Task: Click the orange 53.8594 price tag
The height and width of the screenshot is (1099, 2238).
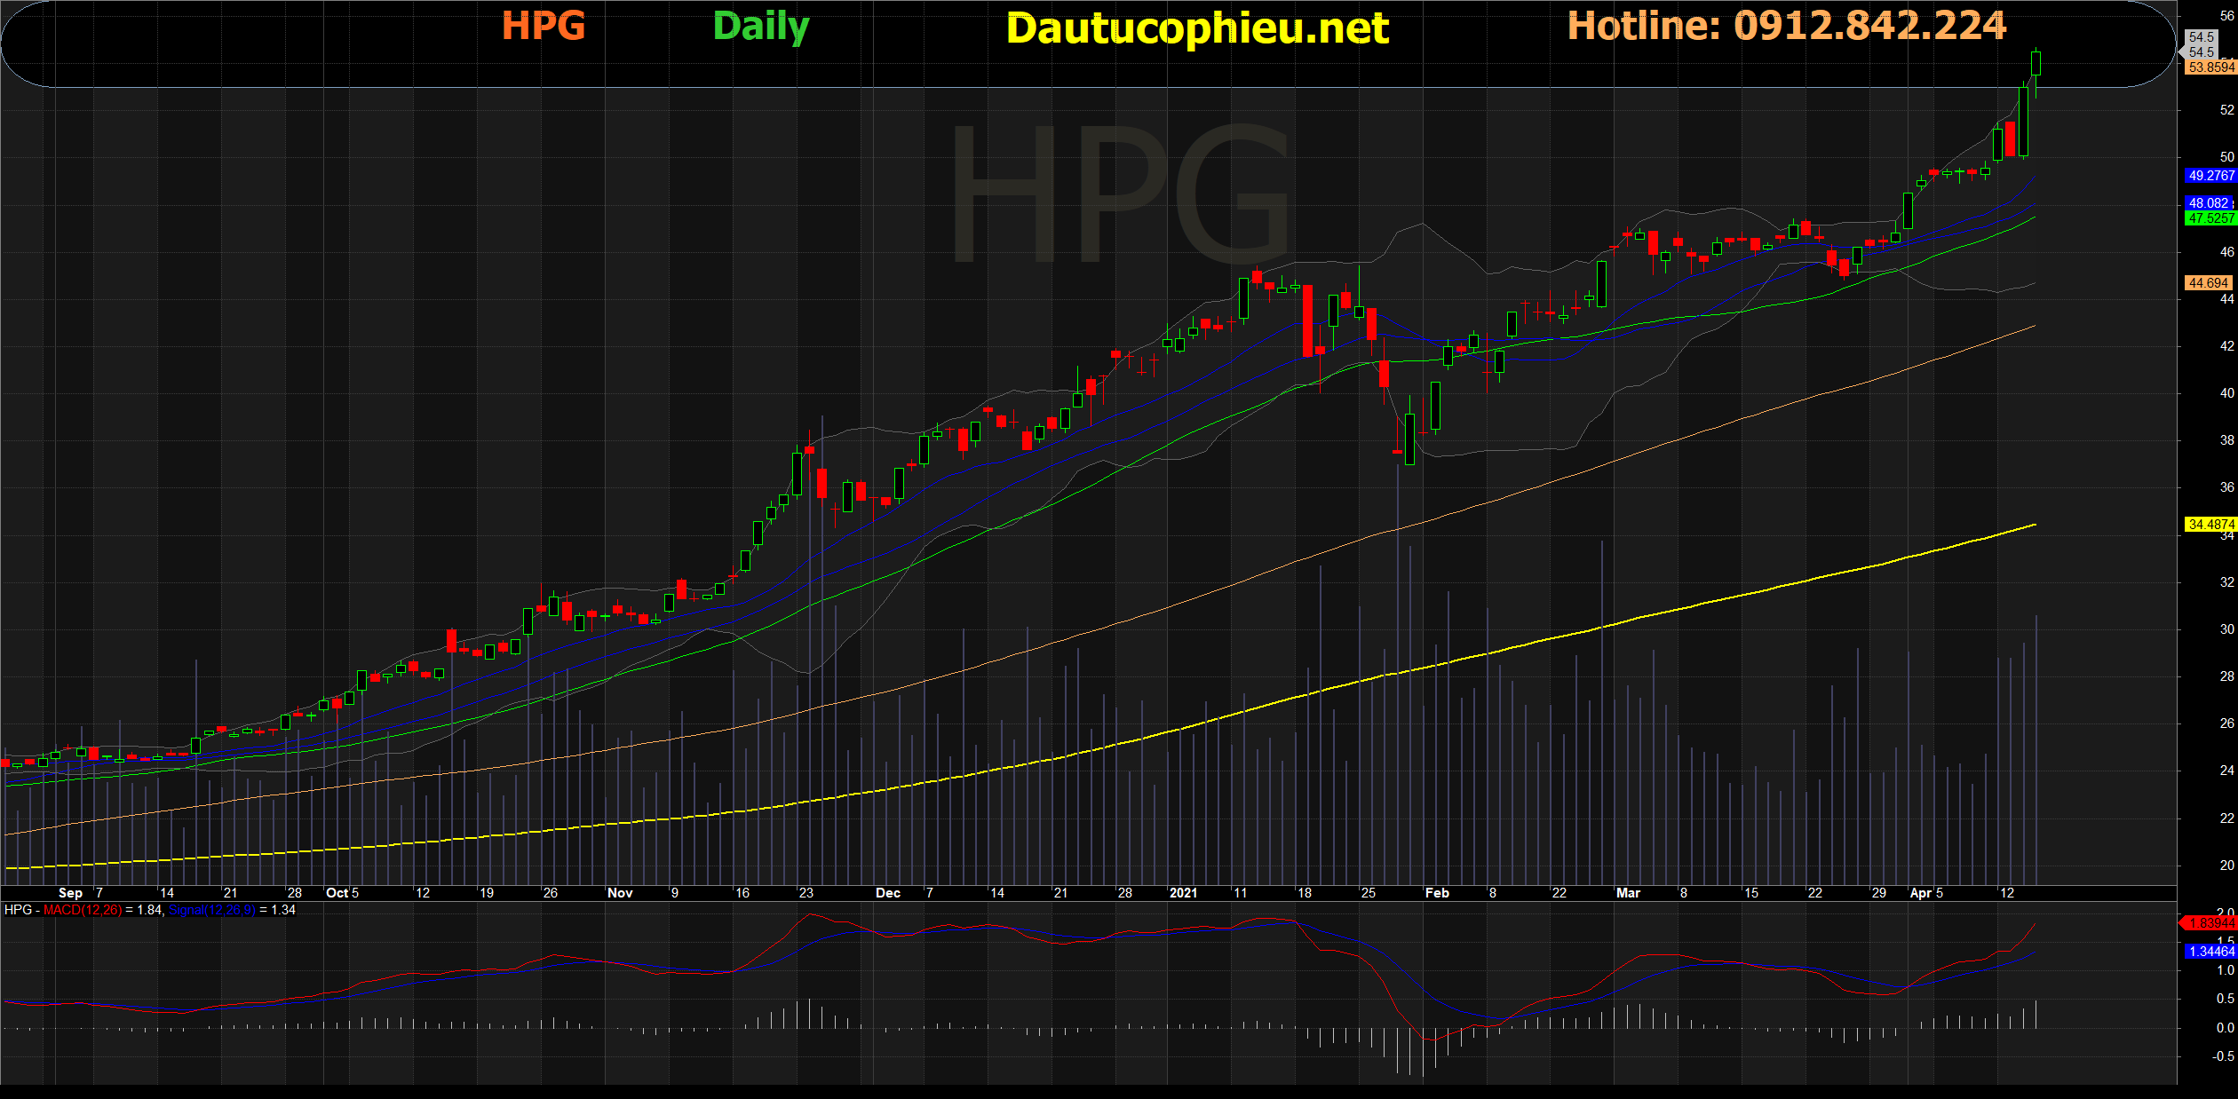Action: click(x=2210, y=67)
